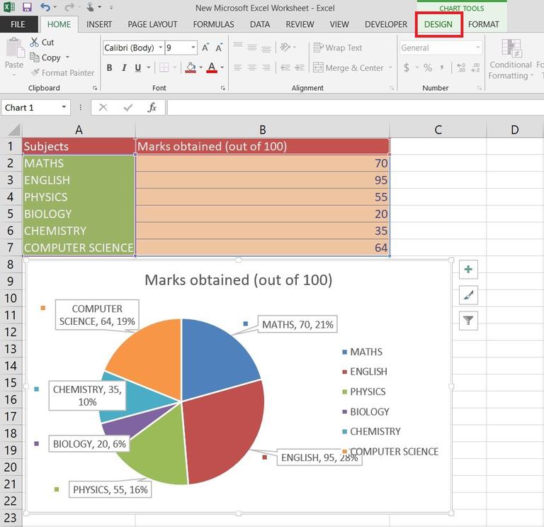The height and width of the screenshot is (527, 544).
Task: Open Chart Elements plus button
Action: click(x=468, y=270)
